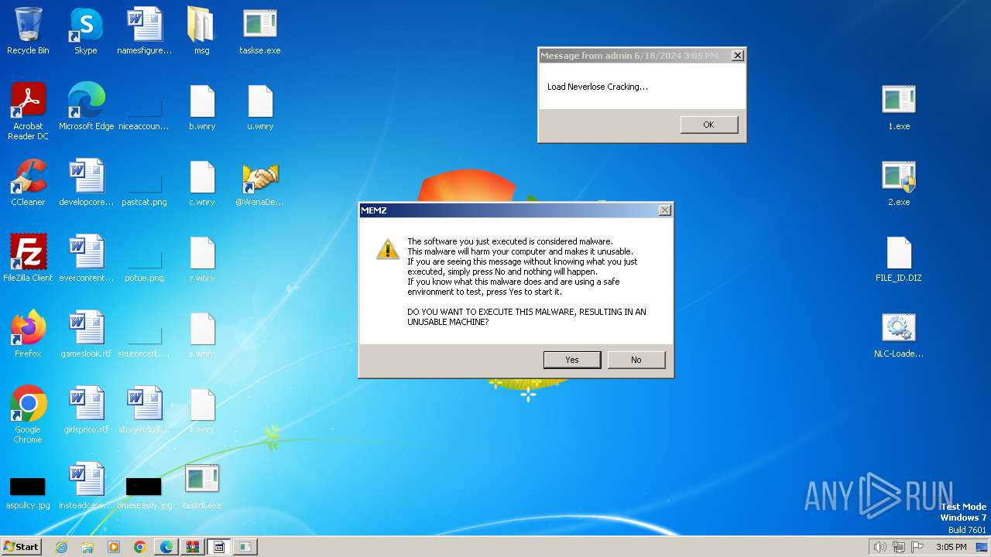Select the Acrobat Reader DC shortcut

coord(28,111)
